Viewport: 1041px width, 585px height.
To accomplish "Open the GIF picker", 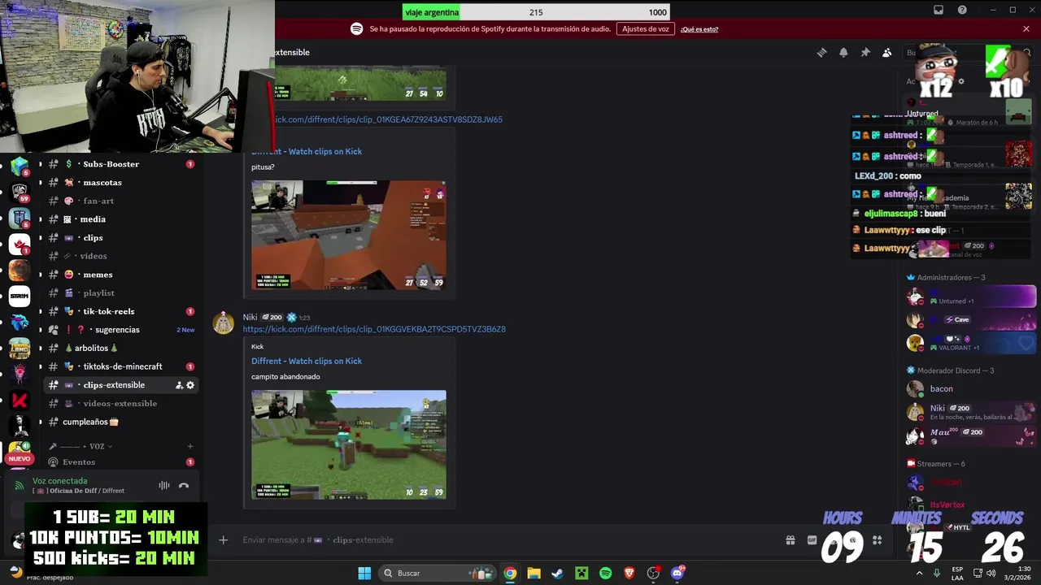I will tap(812, 540).
